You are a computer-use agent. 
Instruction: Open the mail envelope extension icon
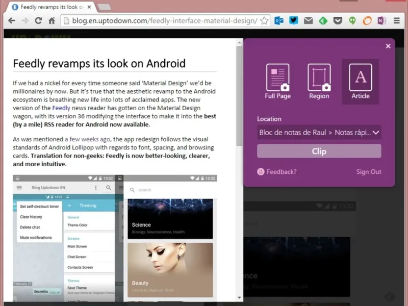click(x=309, y=20)
